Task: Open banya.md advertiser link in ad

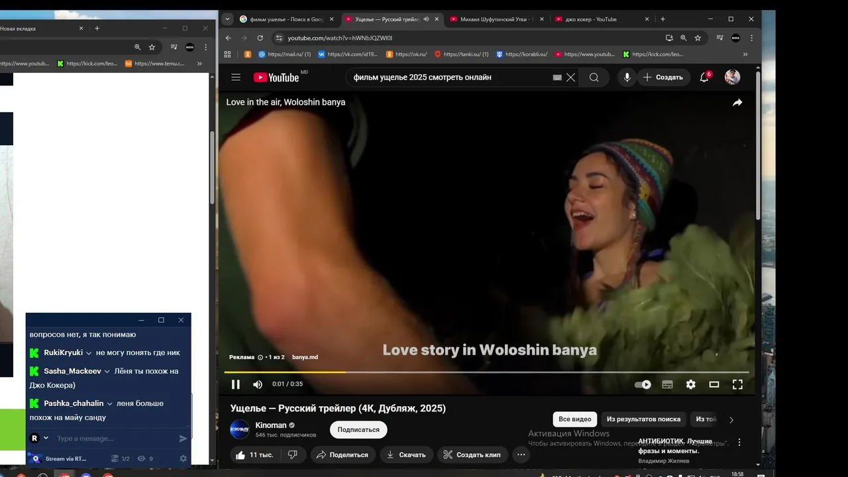Action: [305, 357]
